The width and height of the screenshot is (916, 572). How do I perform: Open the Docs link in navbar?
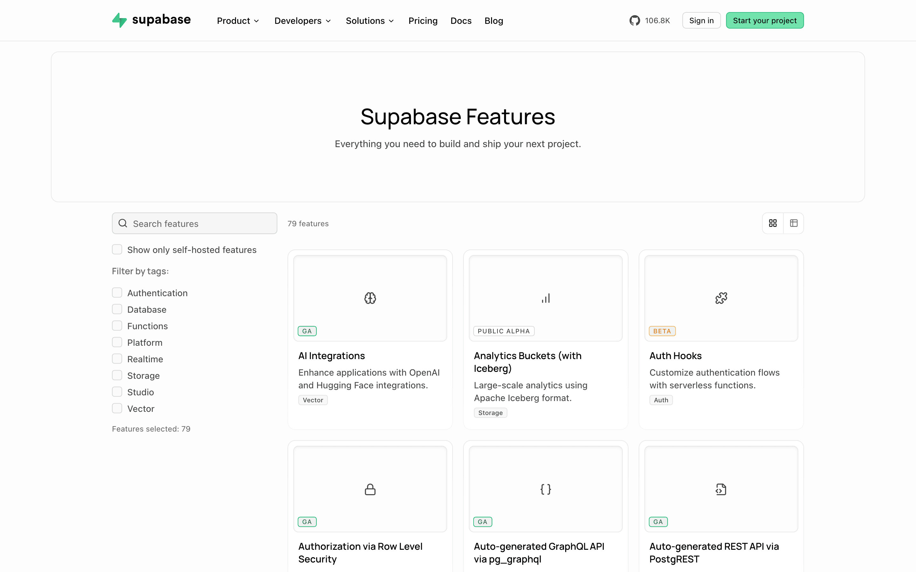pyautogui.click(x=461, y=21)
